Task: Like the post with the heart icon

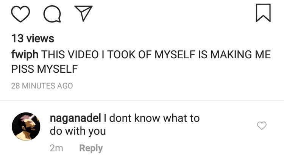Action: click(x=20, y=14)
